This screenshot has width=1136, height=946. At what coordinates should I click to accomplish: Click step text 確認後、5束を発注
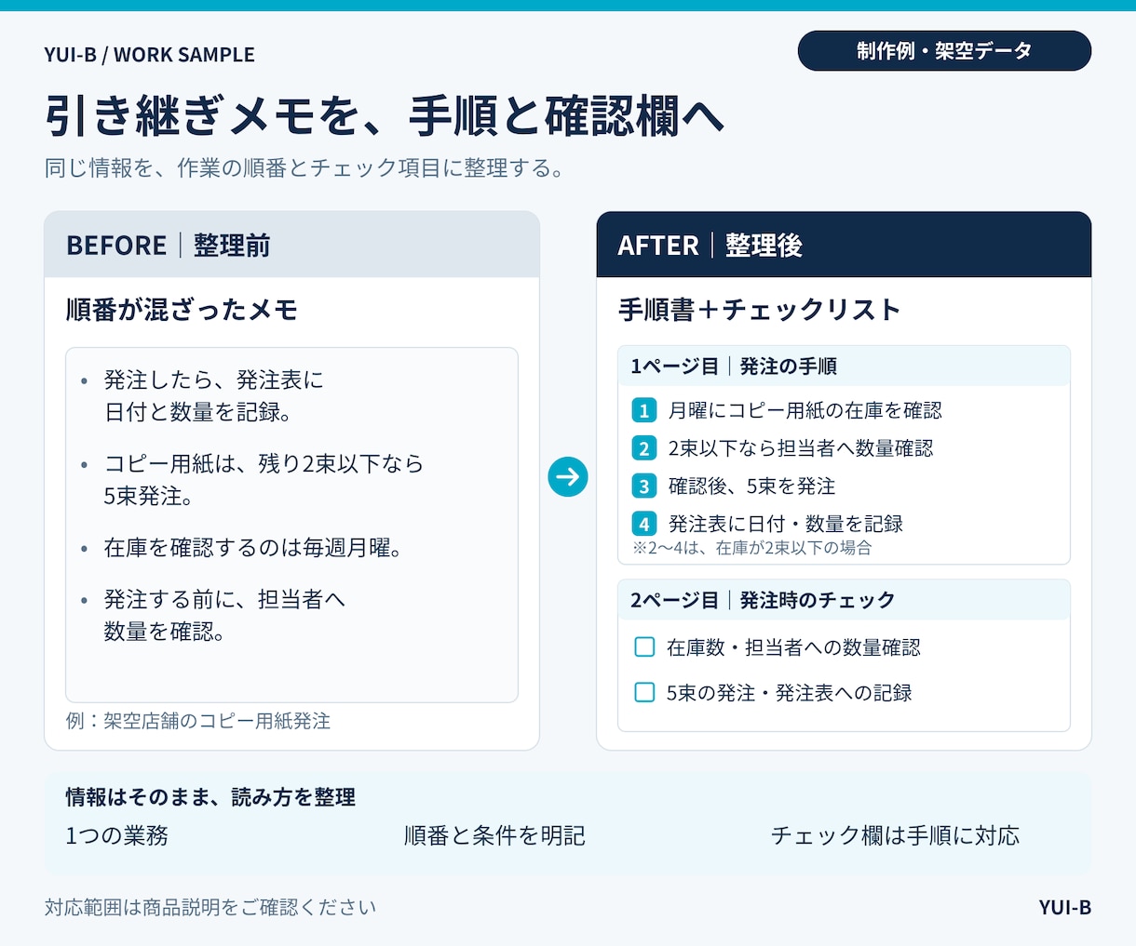pyautogui.click(x=751, y=486)
